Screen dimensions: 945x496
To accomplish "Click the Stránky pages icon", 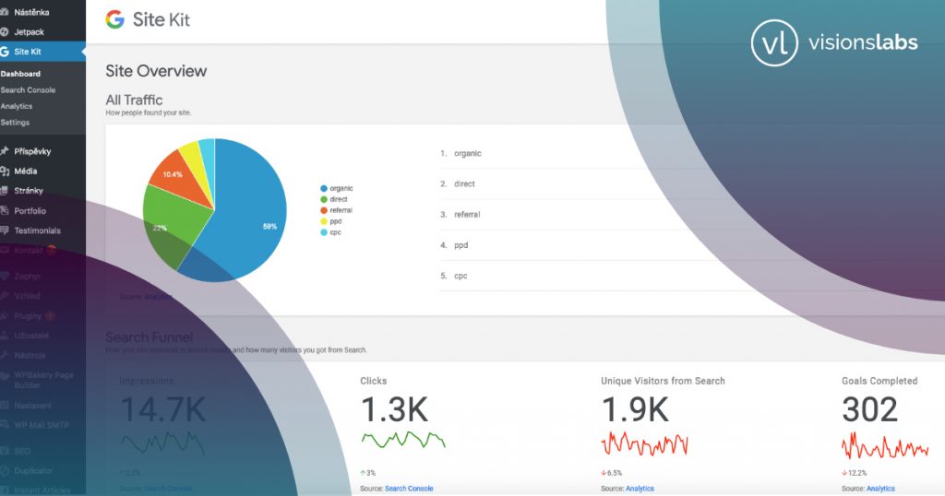I will [6, 191].
